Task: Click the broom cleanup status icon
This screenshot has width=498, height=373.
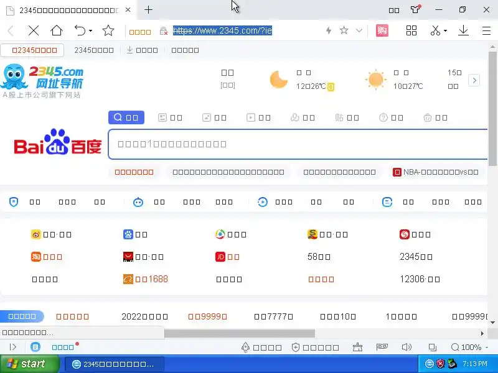Action: click(357, 348)
